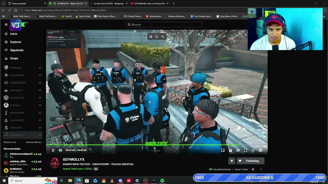This screenshot has height=184, width=328.
Task: Open VLC media player from taskbar
Action: (112, 181)
